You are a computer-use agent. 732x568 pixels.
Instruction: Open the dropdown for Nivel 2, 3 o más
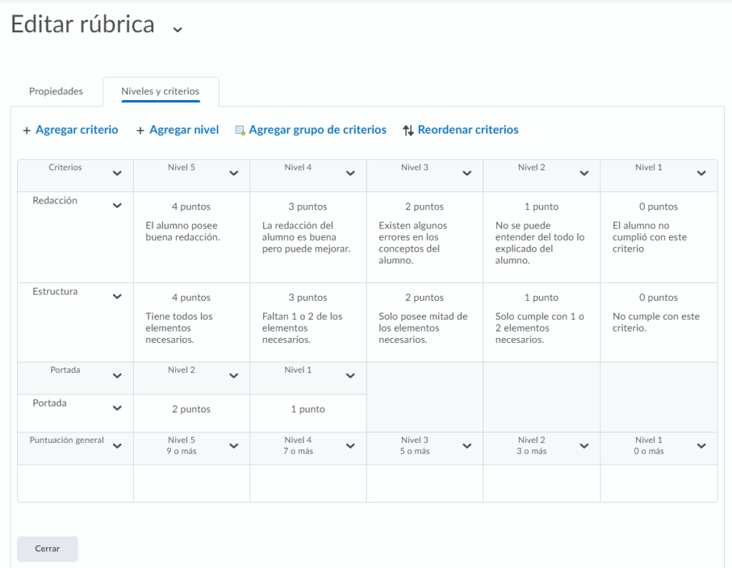[584, 446]
